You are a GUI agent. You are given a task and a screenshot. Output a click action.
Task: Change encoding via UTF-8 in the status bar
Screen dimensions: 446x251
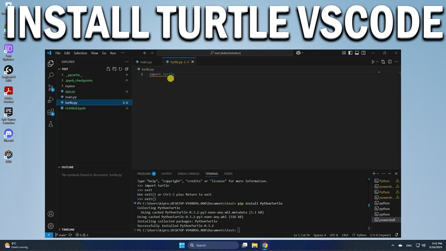[334, 235]
